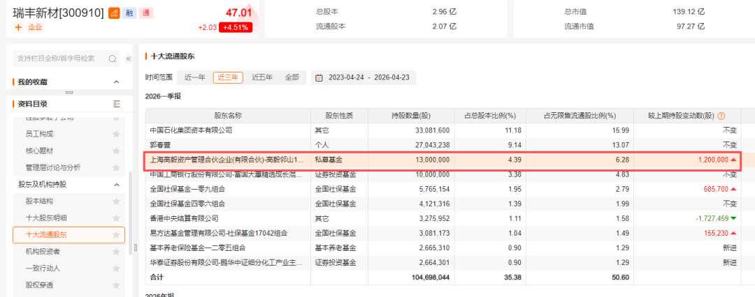This screenshot has height=297, width=755.
Task: Select the 近一年 time range
Action: [194, 77]
